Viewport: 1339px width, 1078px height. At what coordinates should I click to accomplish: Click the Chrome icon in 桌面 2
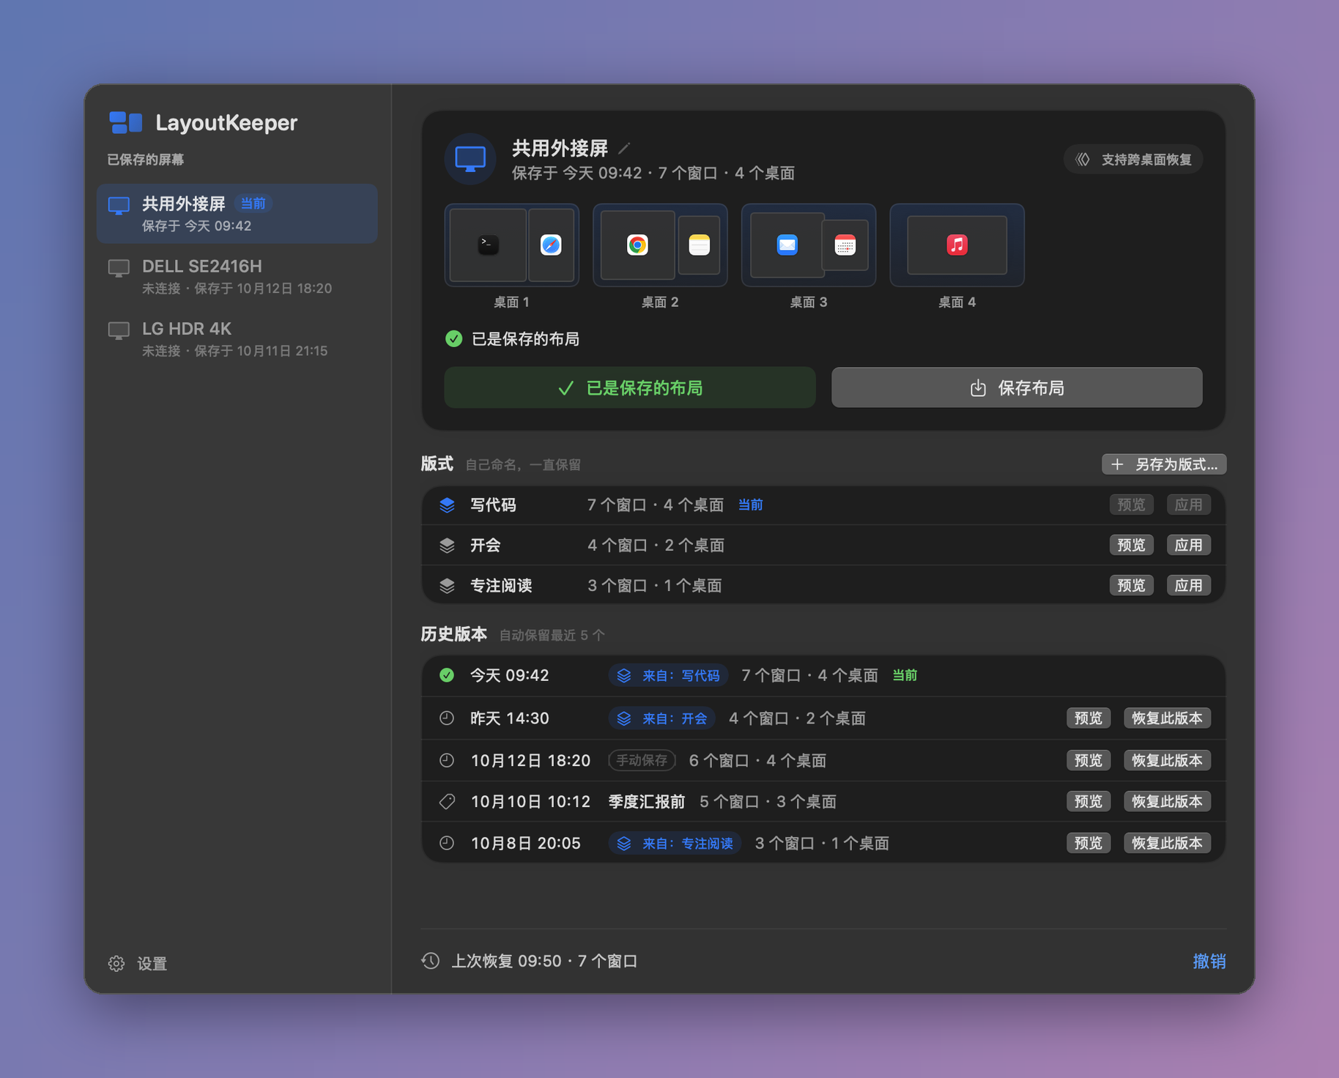pyautogui.click(x=637, y=245)
